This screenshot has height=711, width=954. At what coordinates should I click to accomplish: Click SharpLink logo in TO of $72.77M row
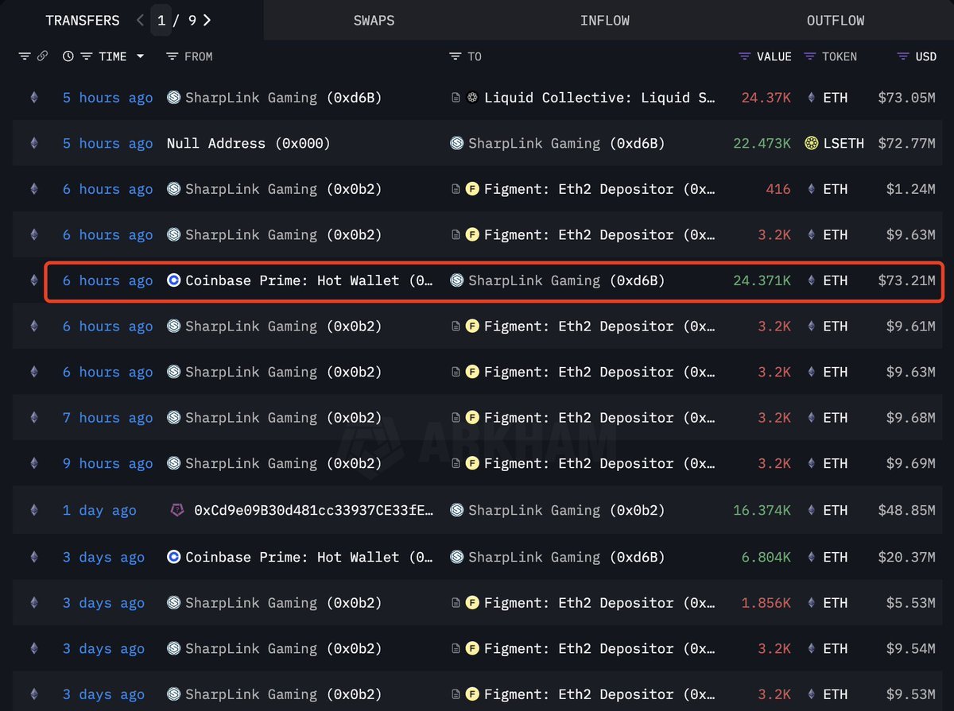[456, 144]
